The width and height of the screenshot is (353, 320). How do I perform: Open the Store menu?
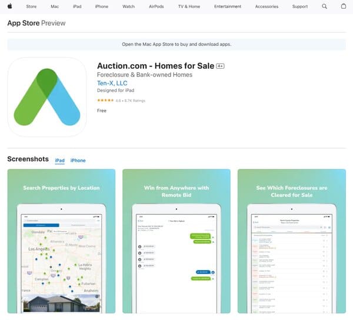pos(31,6)
